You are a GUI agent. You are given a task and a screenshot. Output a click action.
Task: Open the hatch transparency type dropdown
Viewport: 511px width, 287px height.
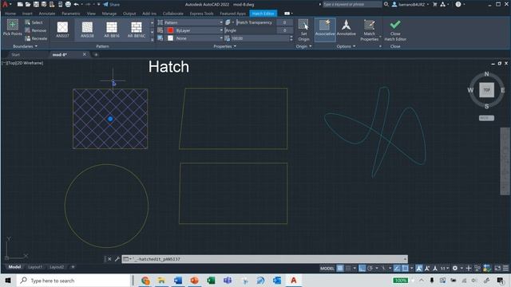(229, 22)
